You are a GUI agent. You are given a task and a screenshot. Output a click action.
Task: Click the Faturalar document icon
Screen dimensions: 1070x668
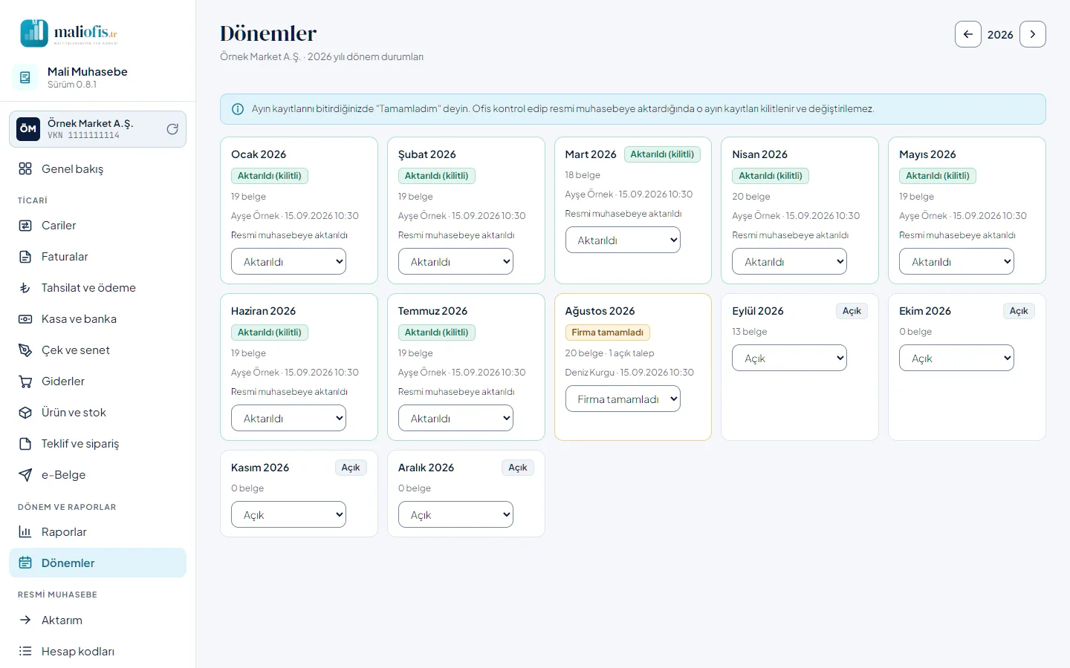[x=25, y=257]
